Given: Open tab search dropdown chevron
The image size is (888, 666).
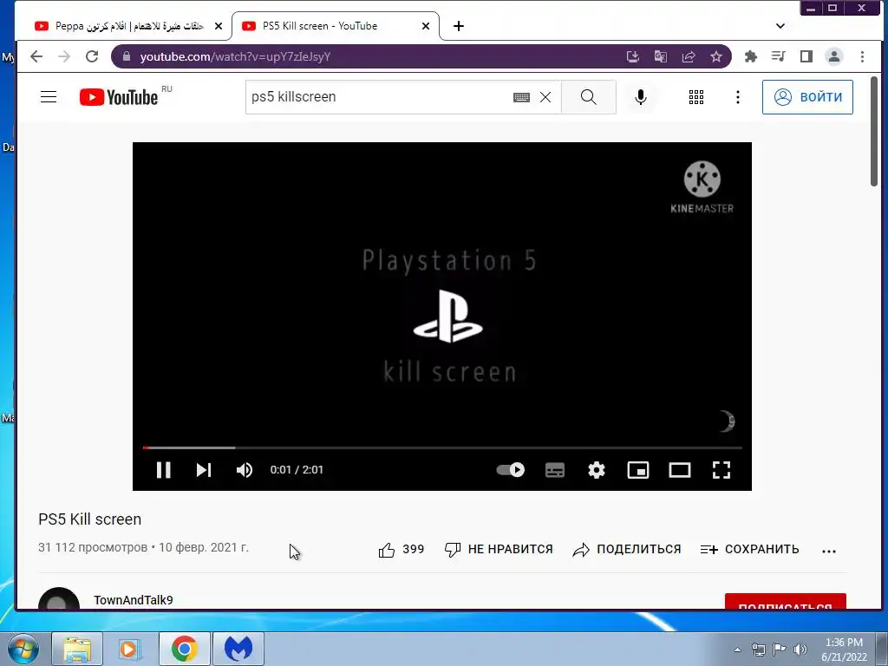Looking at the screenshot, I should 780,26.
